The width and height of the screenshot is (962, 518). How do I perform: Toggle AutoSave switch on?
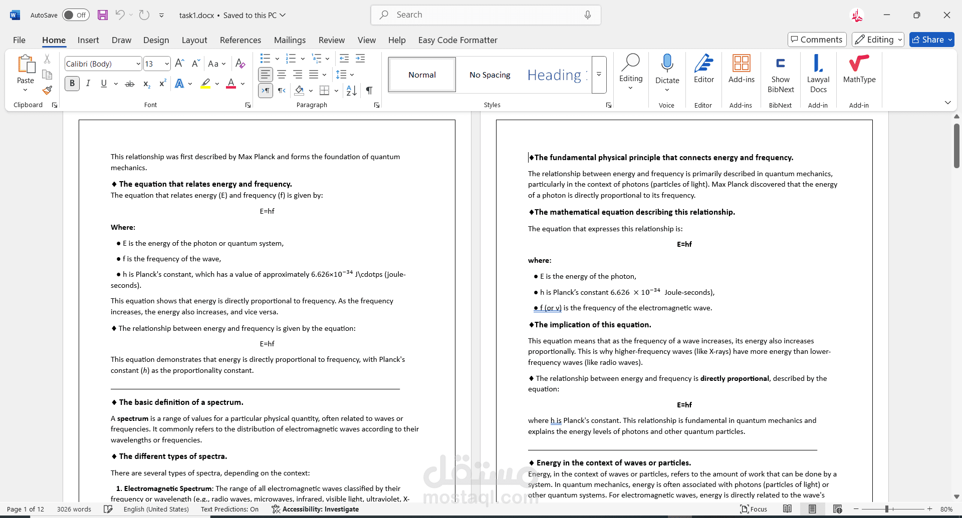tap(76, 15)
